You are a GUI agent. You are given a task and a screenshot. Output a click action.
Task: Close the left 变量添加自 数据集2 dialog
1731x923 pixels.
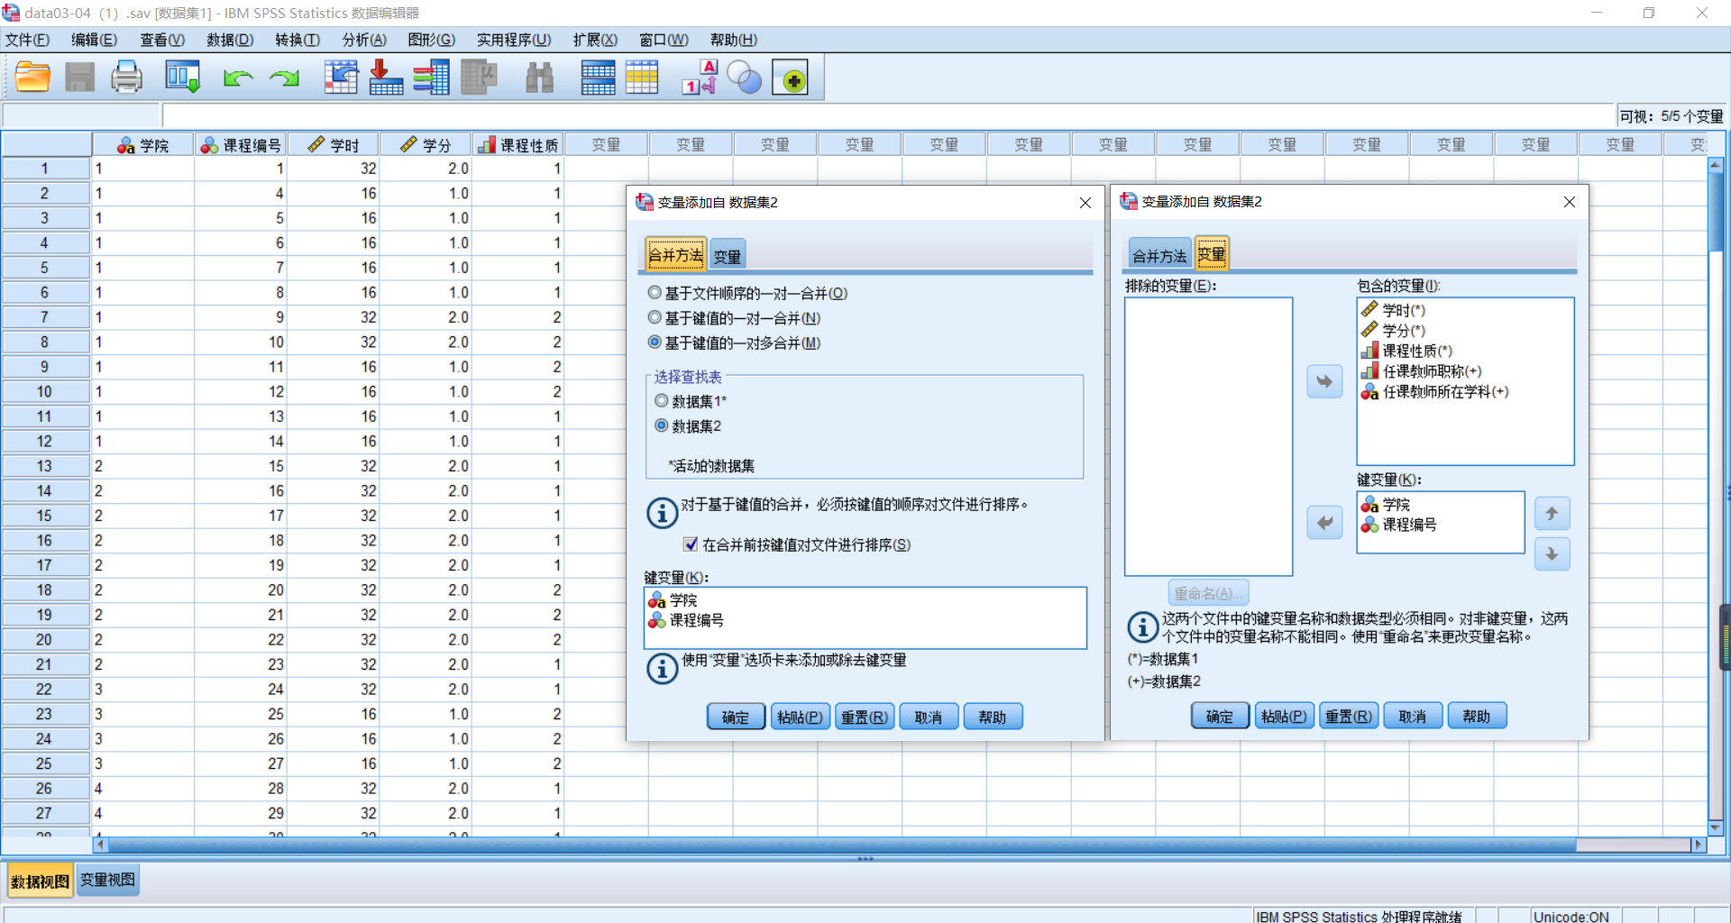point(1085,203)
